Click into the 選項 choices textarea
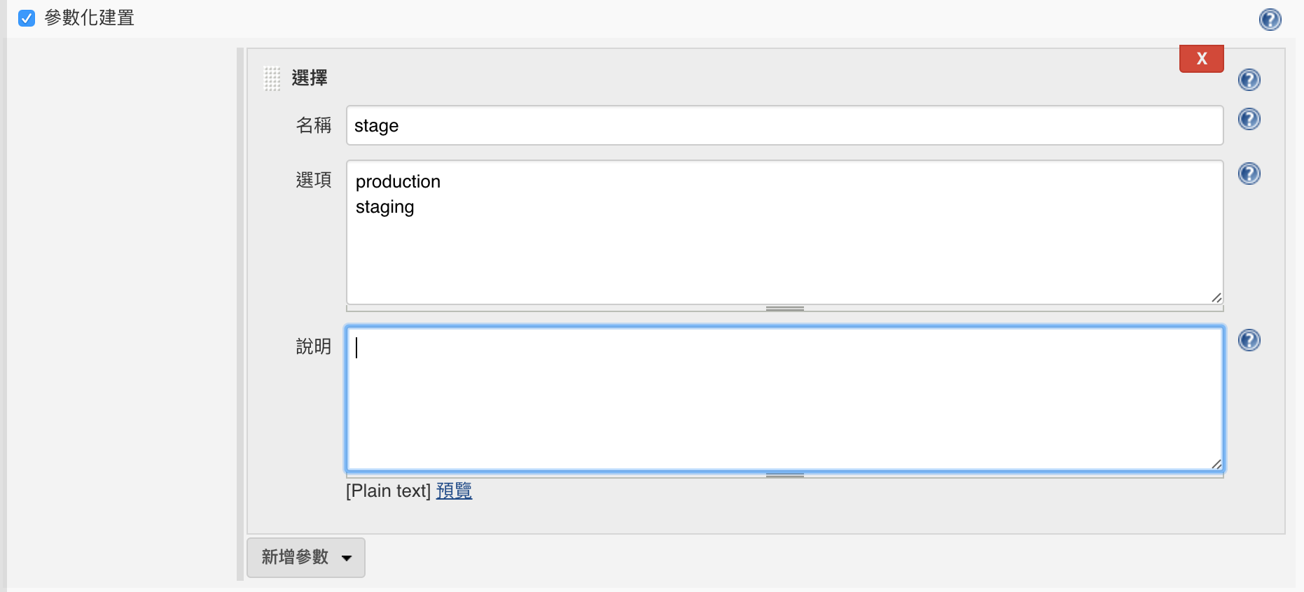Image resolution: width=1304 pixels, height=592 pixels. click(784, 232)
